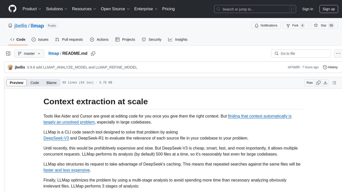
Task: Click the fork count 4
Action: pos(303,25)
